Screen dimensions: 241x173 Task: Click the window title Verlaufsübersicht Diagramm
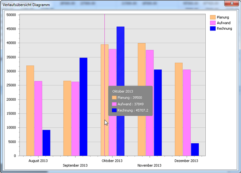tap(26, 5)
